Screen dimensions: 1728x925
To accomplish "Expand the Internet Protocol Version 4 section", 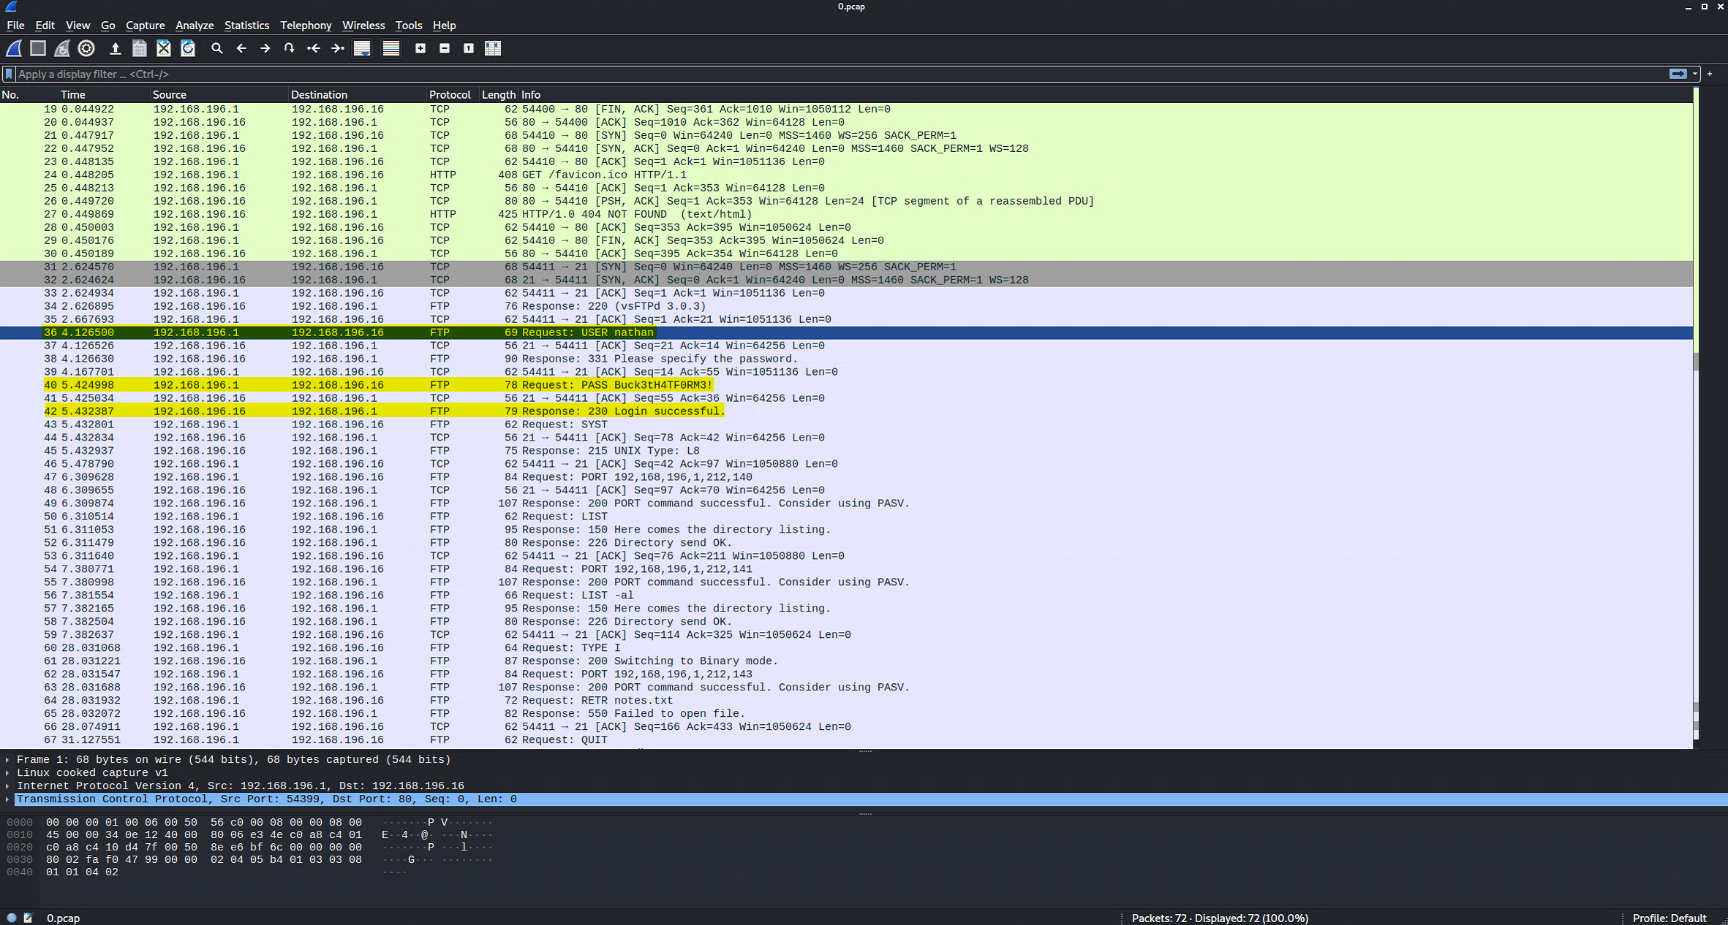I will [x=7, y=785].
